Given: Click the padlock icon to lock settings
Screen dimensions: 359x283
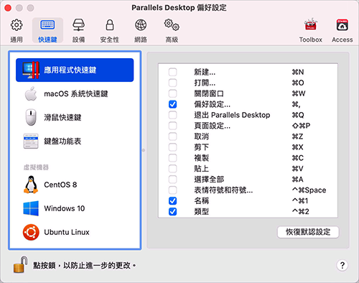Looking at the screenshot, I should pos(20,264).
